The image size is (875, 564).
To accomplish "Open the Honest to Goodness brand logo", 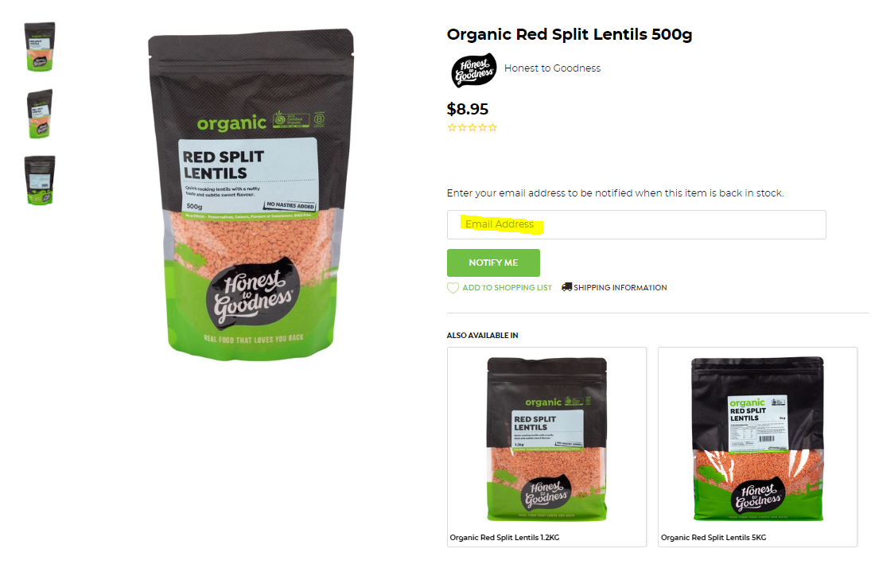I will click(x=473, y=70).
